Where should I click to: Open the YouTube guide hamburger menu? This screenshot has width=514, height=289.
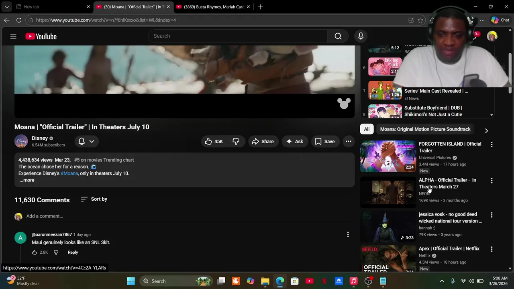[x=13, y=36]
